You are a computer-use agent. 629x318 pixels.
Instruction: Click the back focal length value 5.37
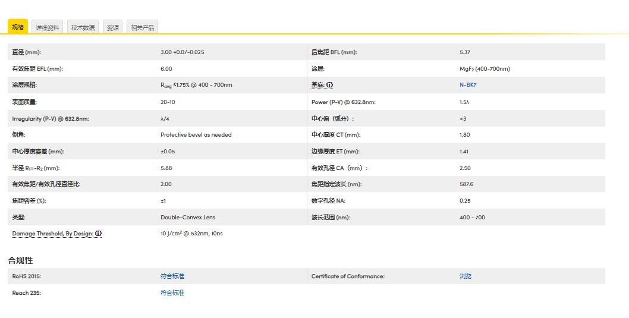coord(465,52)
